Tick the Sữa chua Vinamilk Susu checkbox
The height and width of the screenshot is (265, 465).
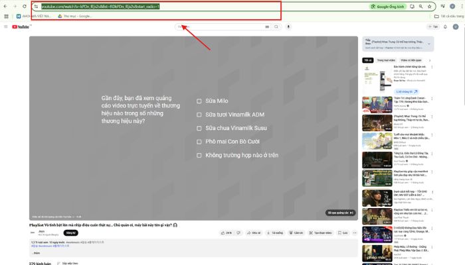pos(199,129)
